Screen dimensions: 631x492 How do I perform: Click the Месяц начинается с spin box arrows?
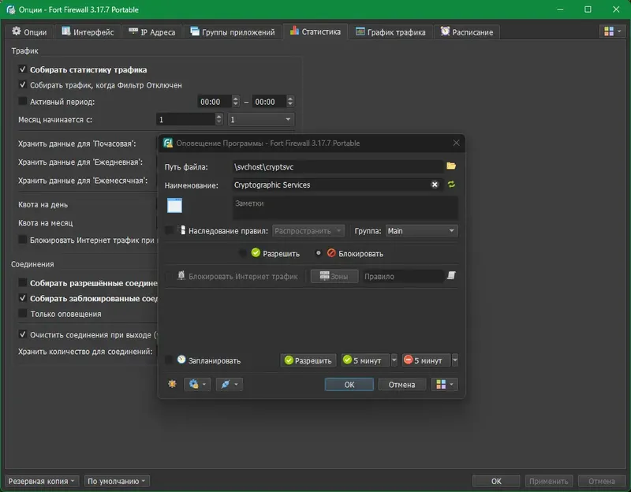coord(218,119)
